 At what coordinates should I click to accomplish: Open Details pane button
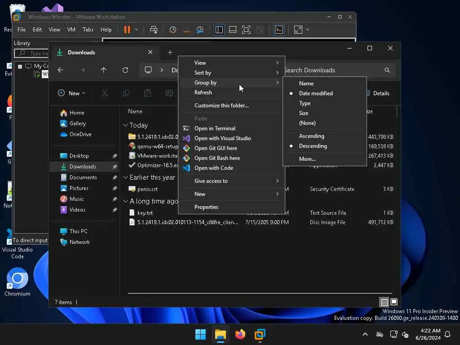[377, 93]
